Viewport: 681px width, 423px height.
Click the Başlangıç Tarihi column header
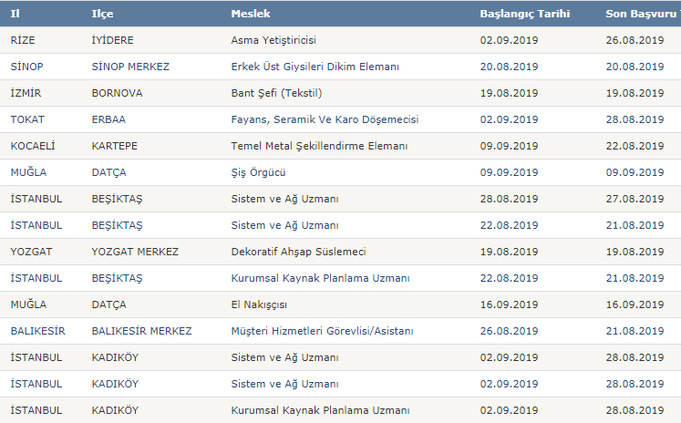pos(524,14)
